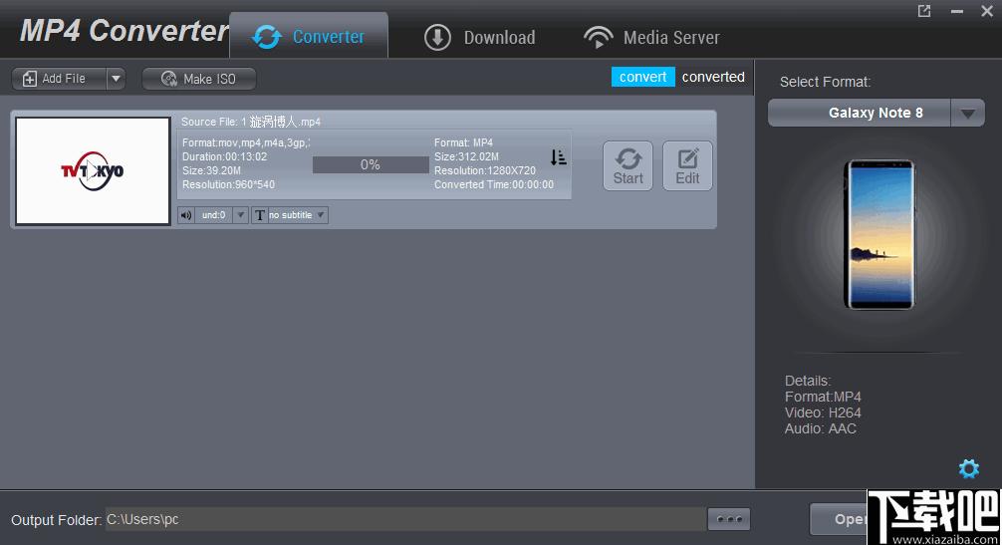
Task: Click the Source File name text
Action: click(251, 122)
